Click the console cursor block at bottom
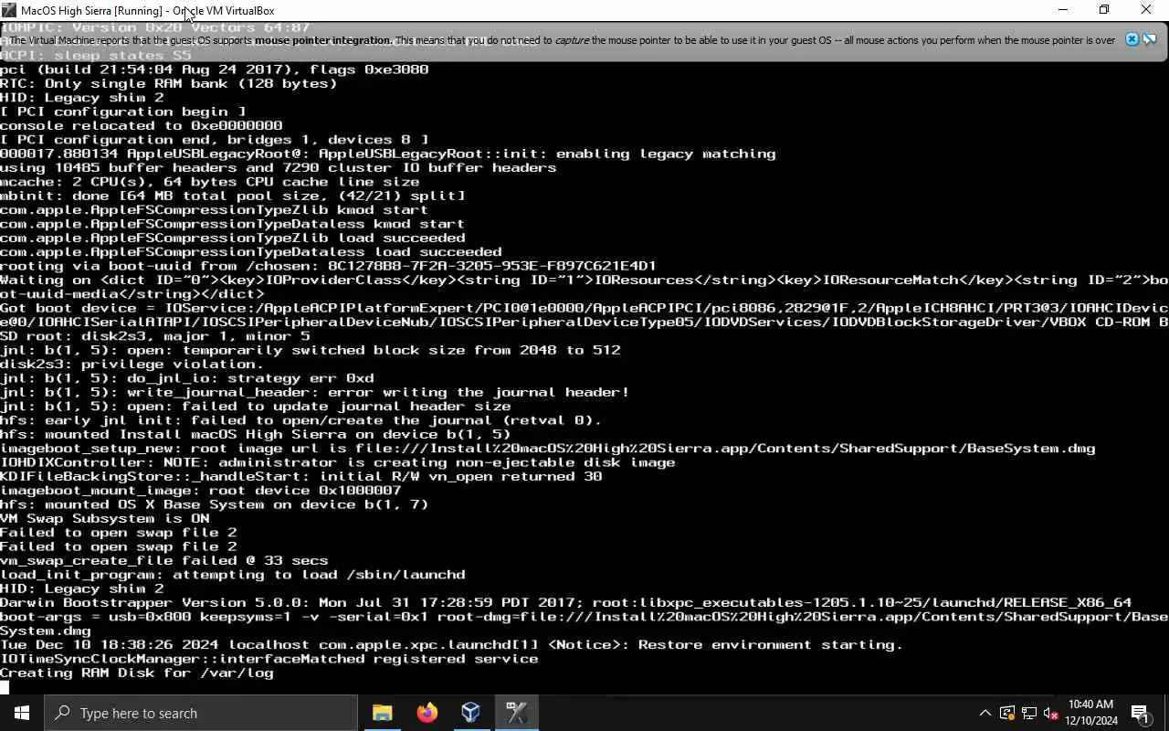 tap(5, 687)
